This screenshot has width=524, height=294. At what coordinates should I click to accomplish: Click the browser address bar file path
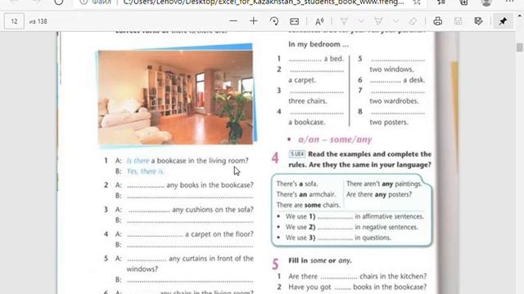[x=264, y=2]
